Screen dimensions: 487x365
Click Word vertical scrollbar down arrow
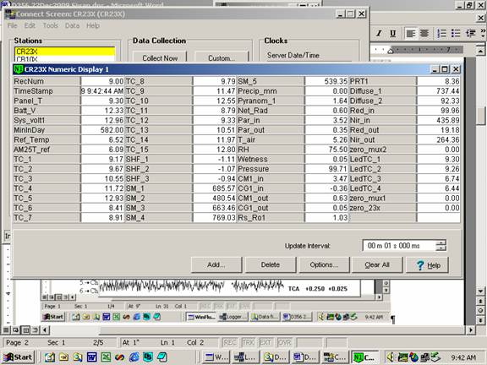click(480, 291)
